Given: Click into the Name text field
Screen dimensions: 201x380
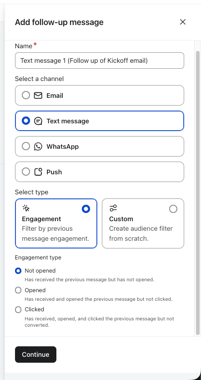Looking at the screenshot, I should pyautogui.click(x=100, y=61).
